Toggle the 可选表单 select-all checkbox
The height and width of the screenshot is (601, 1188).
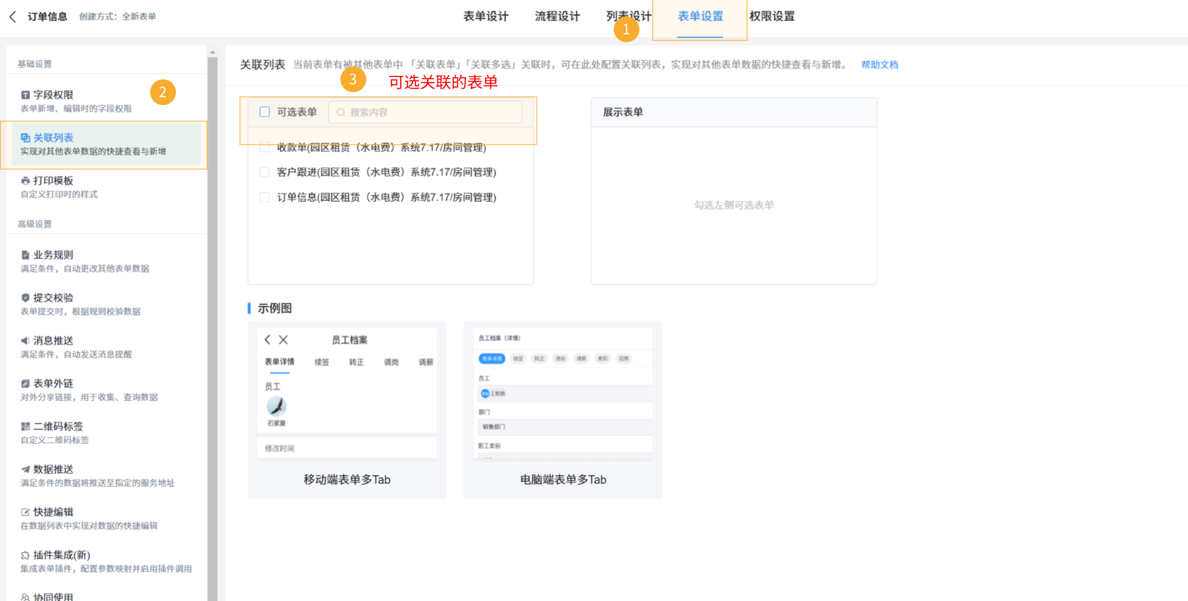tap(264, 112)
